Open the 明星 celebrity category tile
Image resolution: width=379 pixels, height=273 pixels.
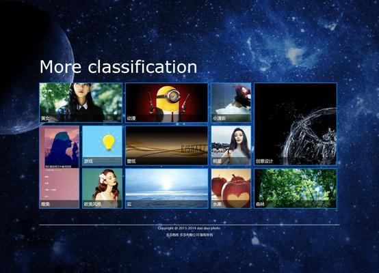(x=231, y=145)
